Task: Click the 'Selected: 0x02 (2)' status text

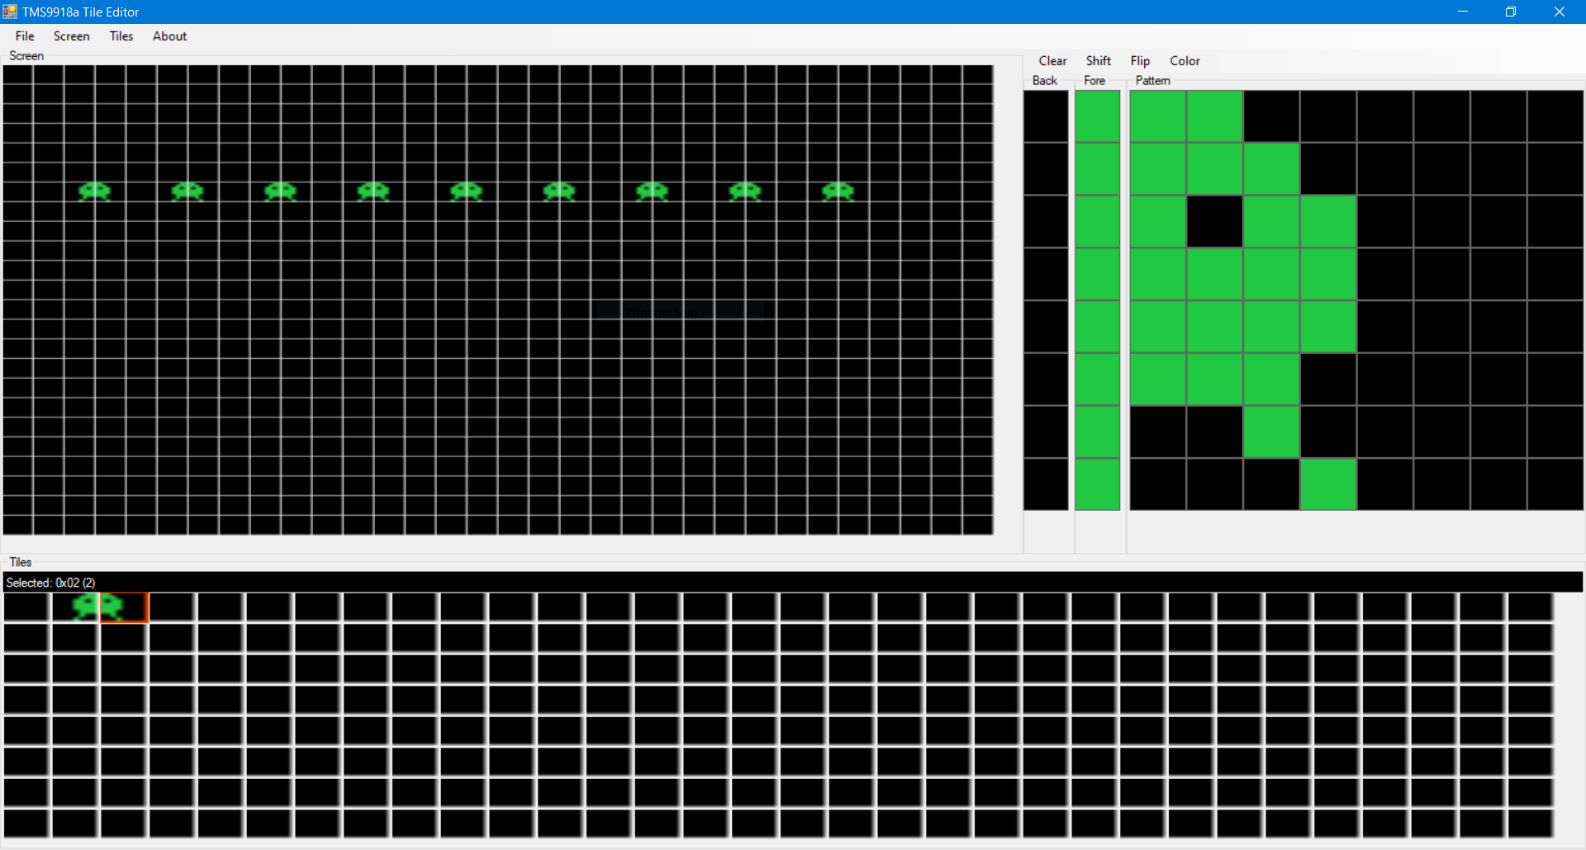Action: (50, 583)
